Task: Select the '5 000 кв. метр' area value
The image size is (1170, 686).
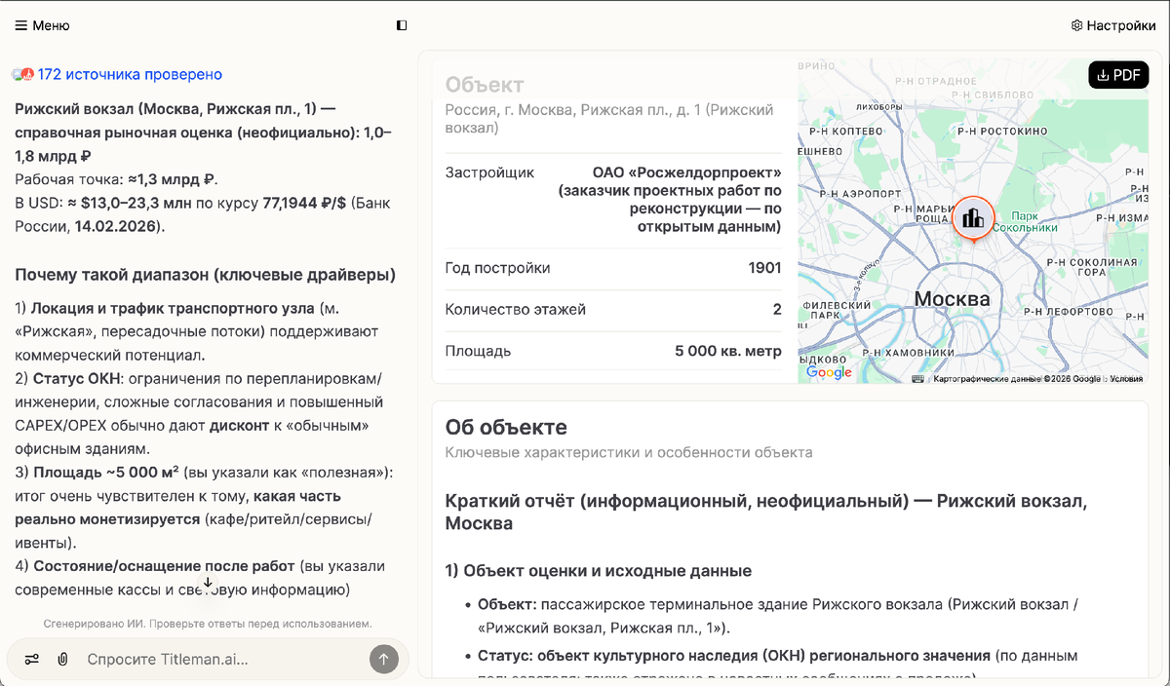Action: click(x=728, y=351)
